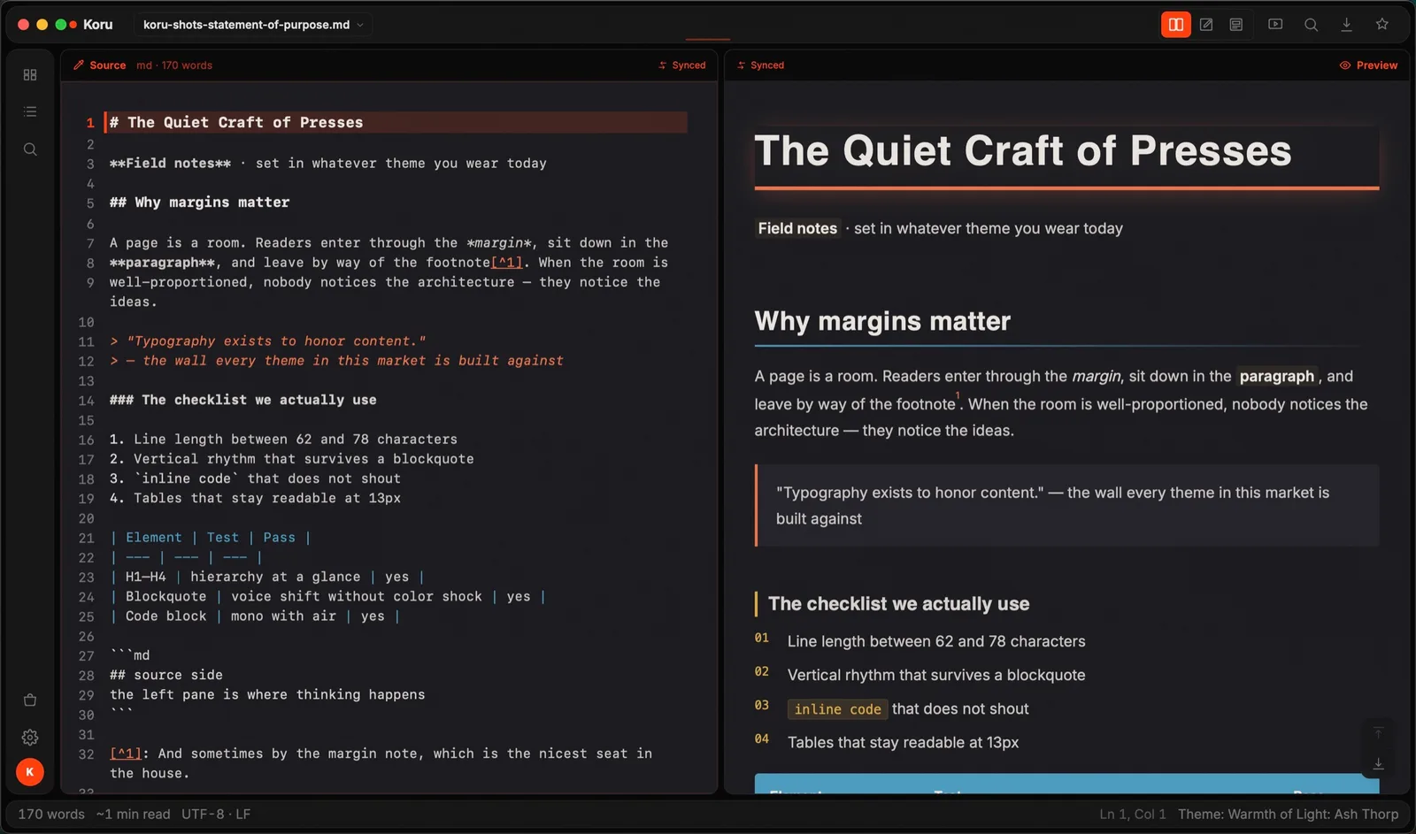This screenshot has height=834, width=1416.
Task: Click the Koru app title
Action: pyautogui.click(x=97, y=25)
